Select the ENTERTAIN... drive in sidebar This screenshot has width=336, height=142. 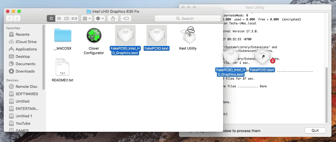[x=27, y=109]
